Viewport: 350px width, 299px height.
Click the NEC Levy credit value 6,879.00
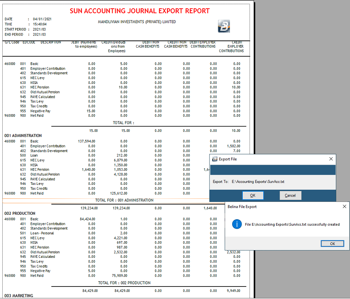[x=120, y=160]
